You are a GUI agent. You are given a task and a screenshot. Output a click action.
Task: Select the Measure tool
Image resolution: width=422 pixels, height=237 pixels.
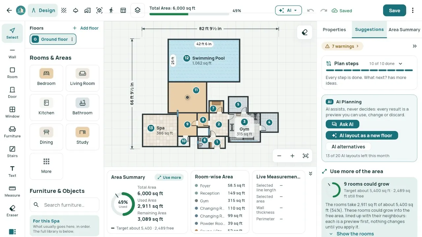pyautogui.click(x=12, y=191)
